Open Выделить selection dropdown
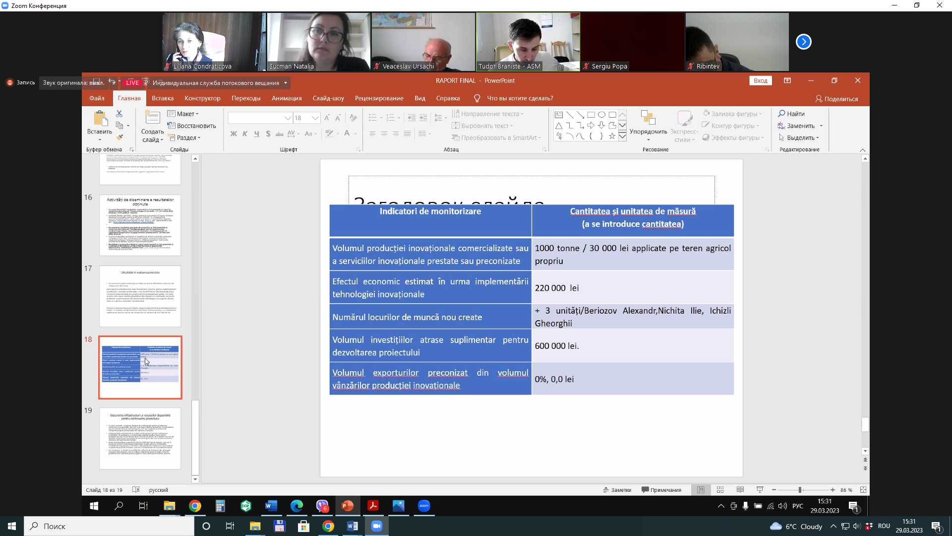952x536 pixels. coord(799,137)
